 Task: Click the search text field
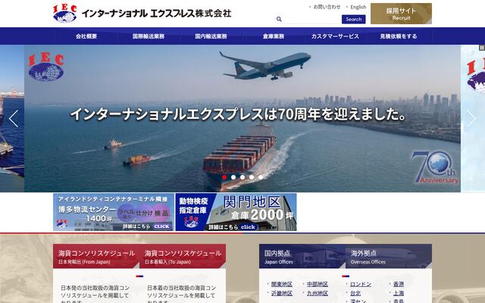311,19
